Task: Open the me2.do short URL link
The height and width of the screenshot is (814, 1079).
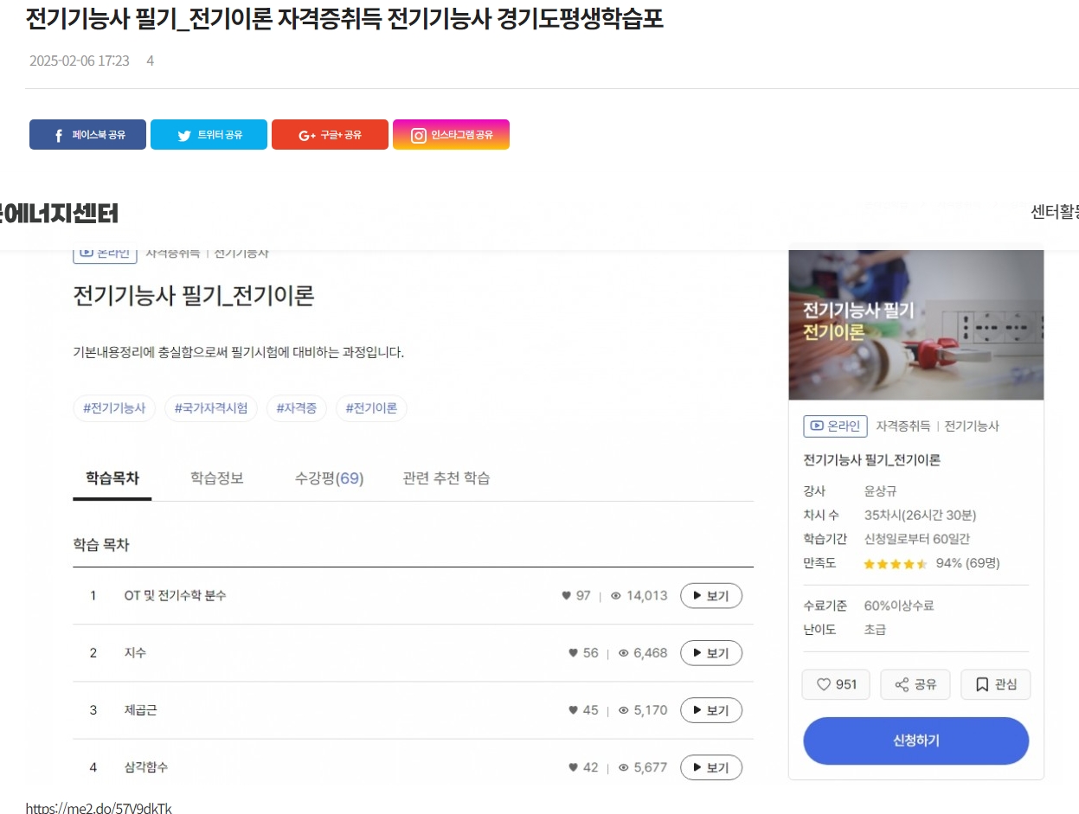Action: 99,808
